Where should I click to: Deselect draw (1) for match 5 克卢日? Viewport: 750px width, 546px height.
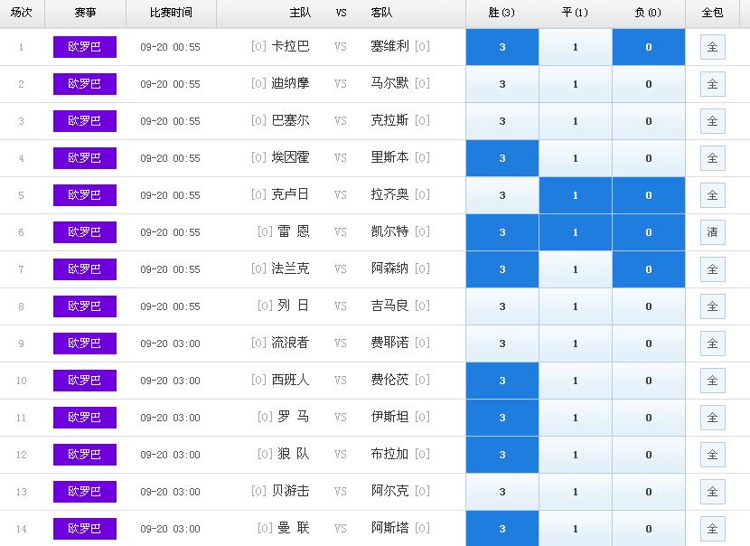coord(576,195)
